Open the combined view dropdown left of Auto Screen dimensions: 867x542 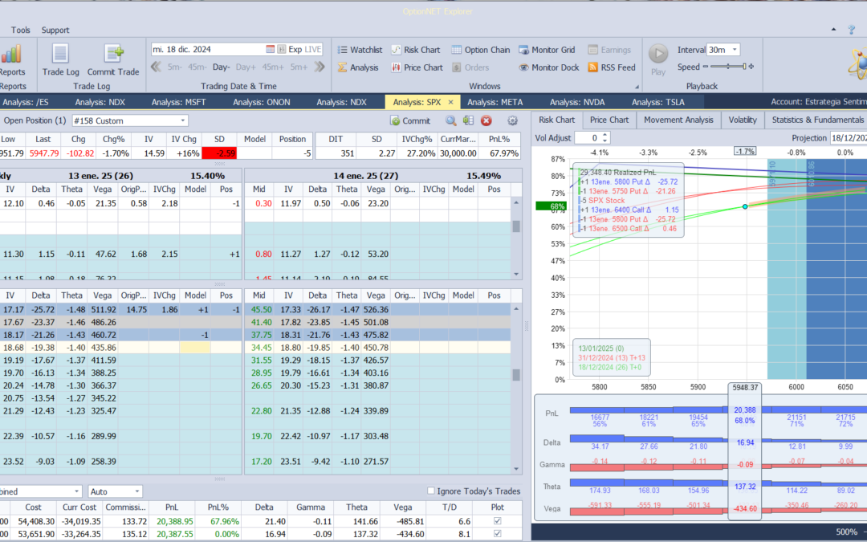point(76,491)
